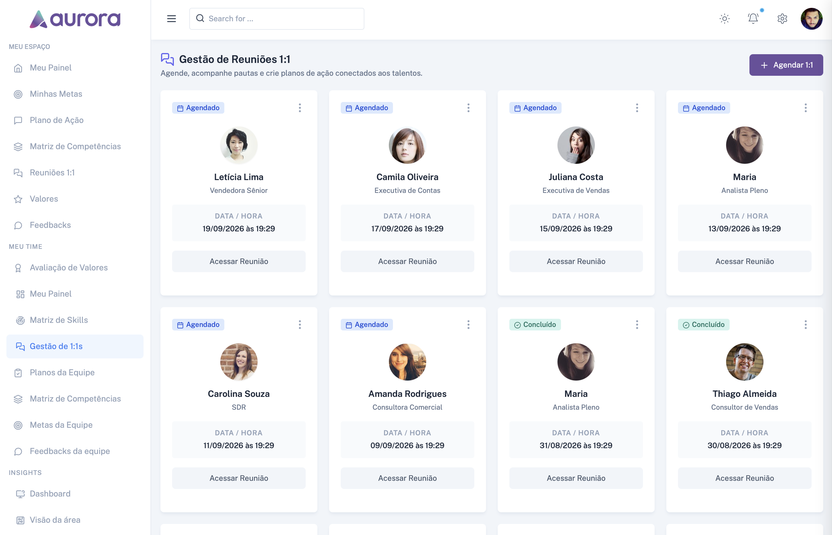
Task: Click Juliana Costa's profile photo
Action: pyautogui.click(x=576, y=145)
